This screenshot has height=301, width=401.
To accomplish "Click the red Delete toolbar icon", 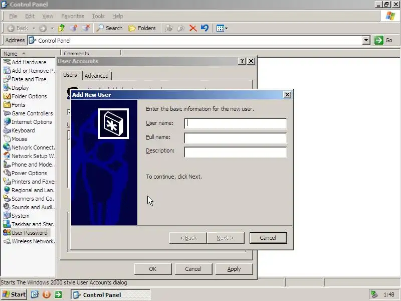I will (193, 28).
